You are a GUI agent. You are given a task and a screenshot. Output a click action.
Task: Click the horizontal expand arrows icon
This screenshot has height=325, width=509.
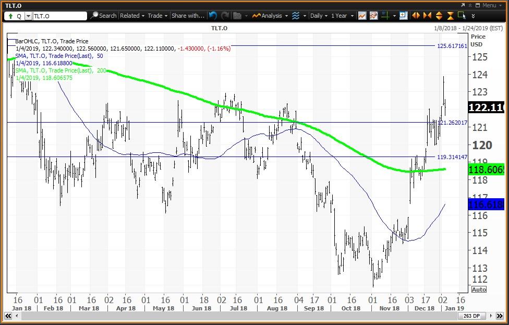[416, 16]
